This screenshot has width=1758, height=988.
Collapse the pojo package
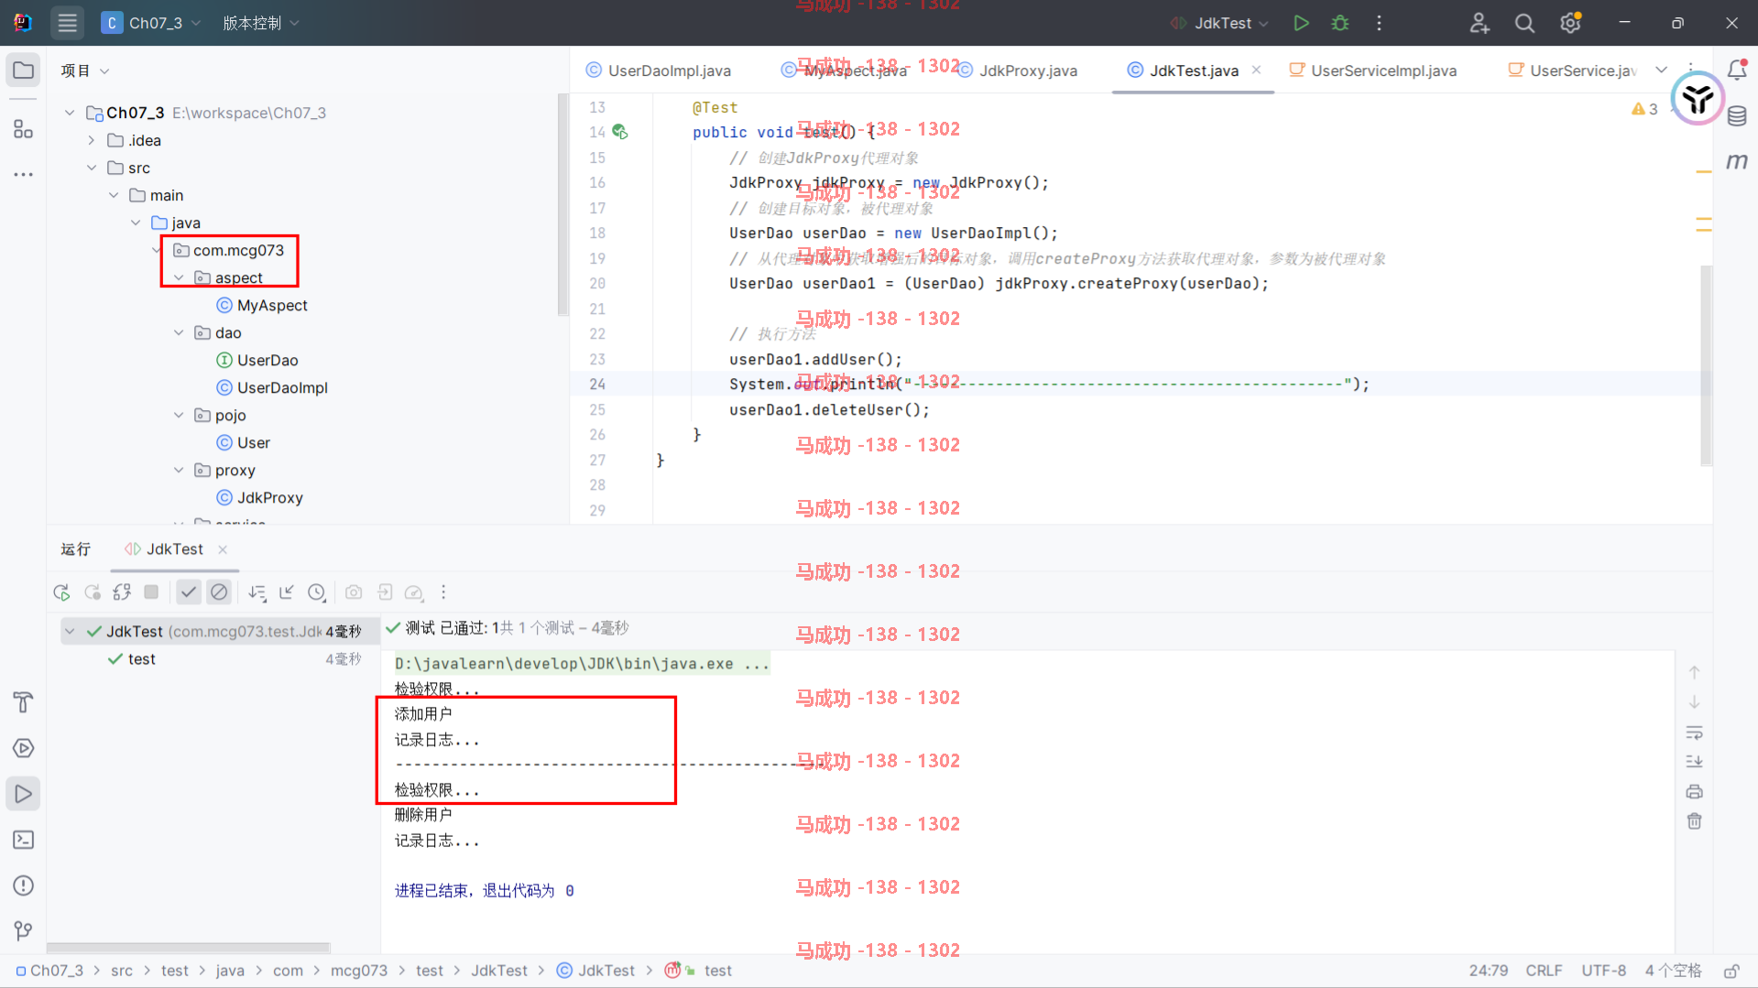coord(179,415)
